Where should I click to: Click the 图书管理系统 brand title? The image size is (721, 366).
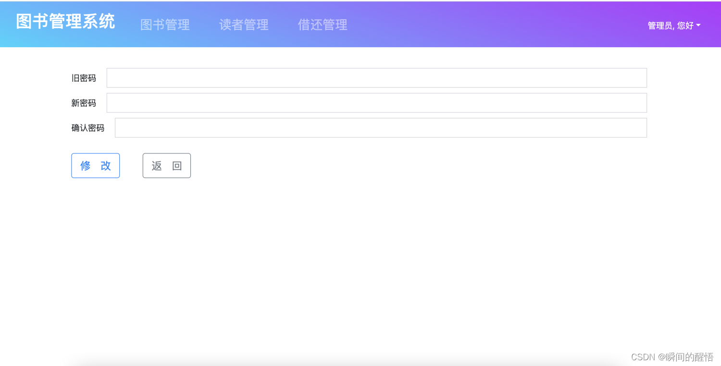tap(65, 22)
